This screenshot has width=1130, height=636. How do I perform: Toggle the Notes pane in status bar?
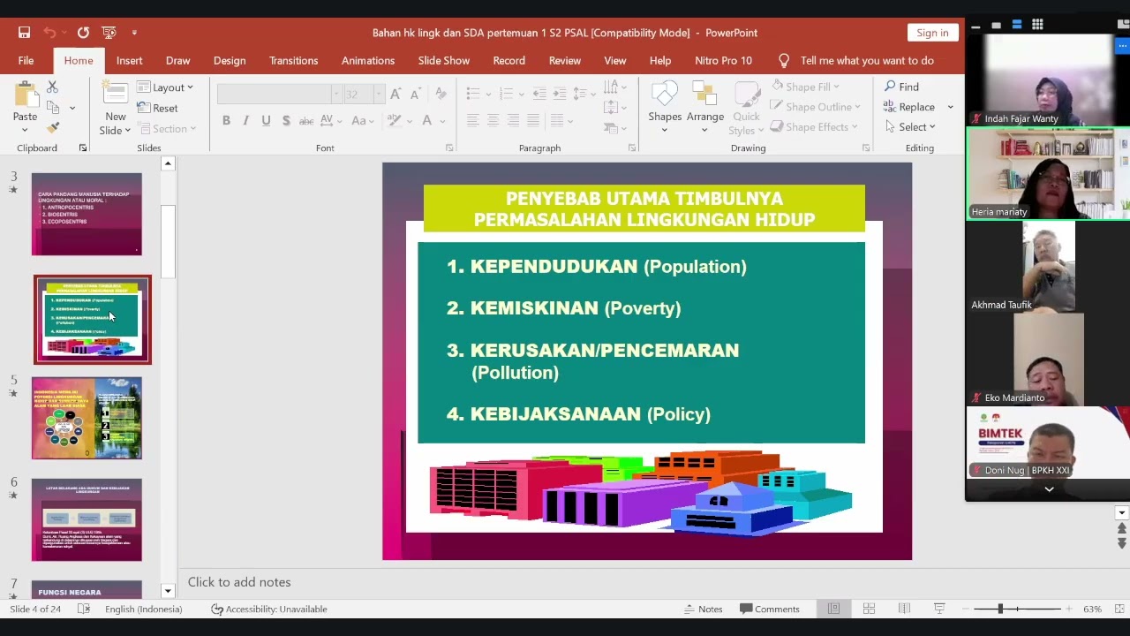pyautogui.click(x=704, y=609)
